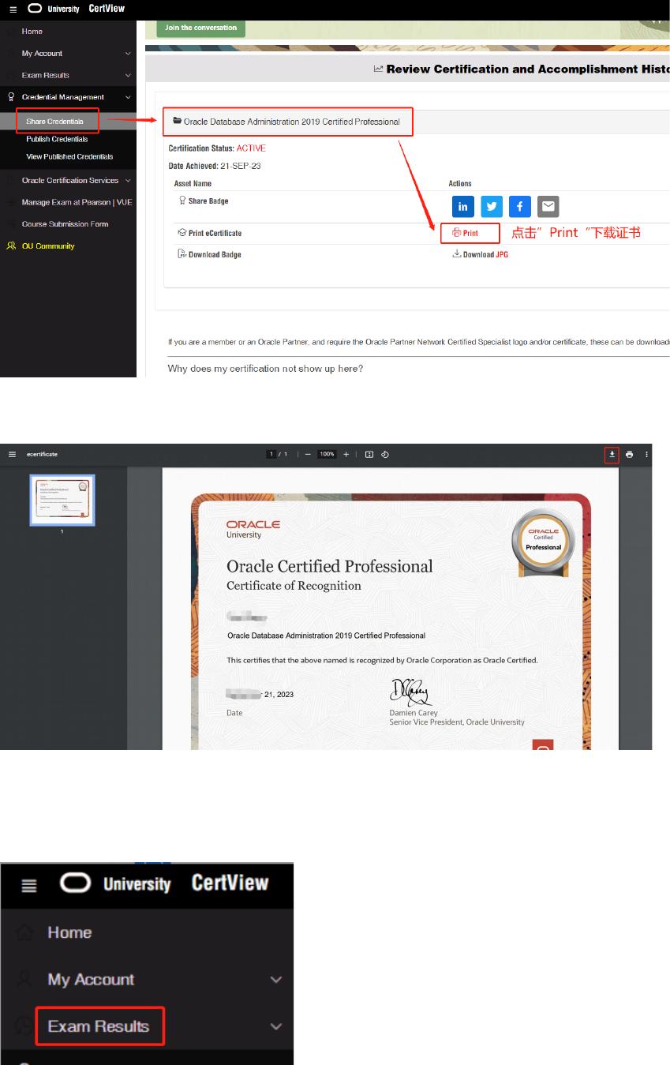
Task: Rotate the PDF with the rotate icon
Action: pyautogui.click(x=384, y=454)
